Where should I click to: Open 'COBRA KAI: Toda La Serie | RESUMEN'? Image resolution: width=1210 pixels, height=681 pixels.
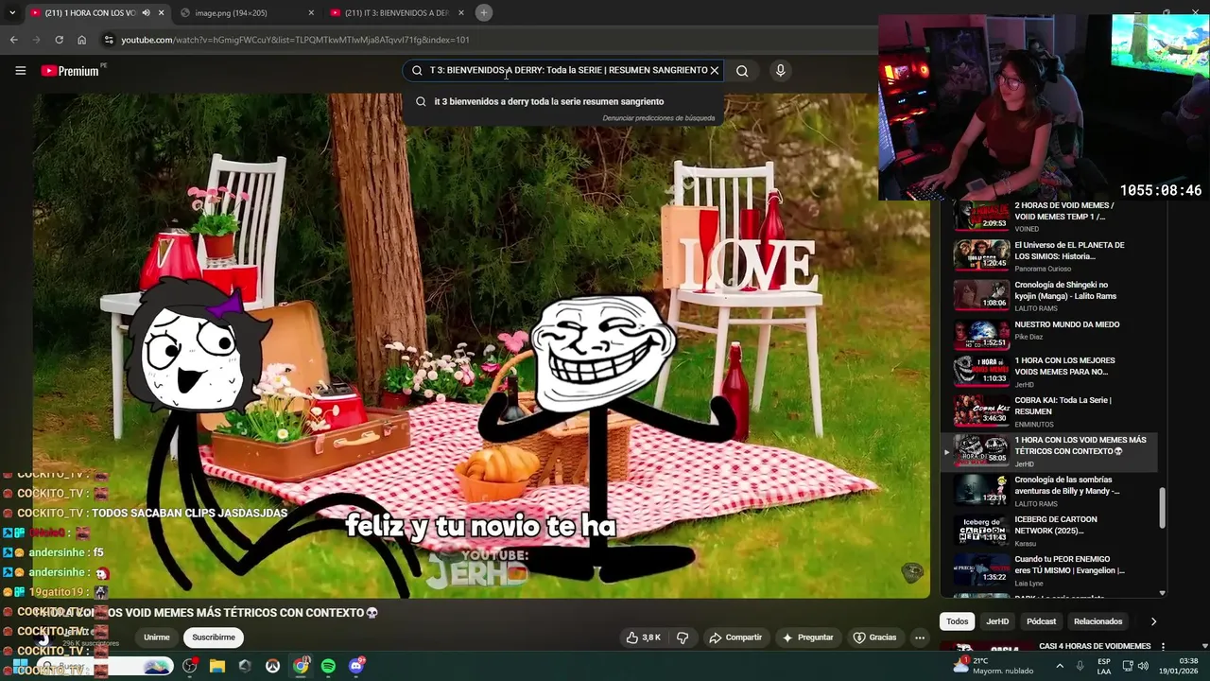click(x=1049, y=411)
